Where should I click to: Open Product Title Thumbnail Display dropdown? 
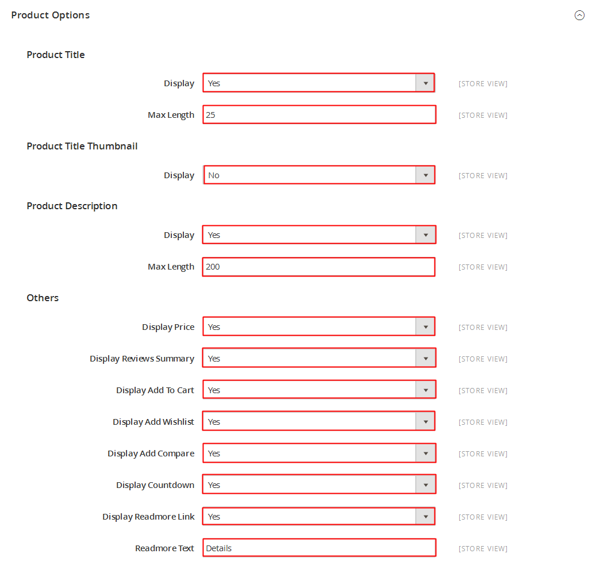[x=319, y=175]
